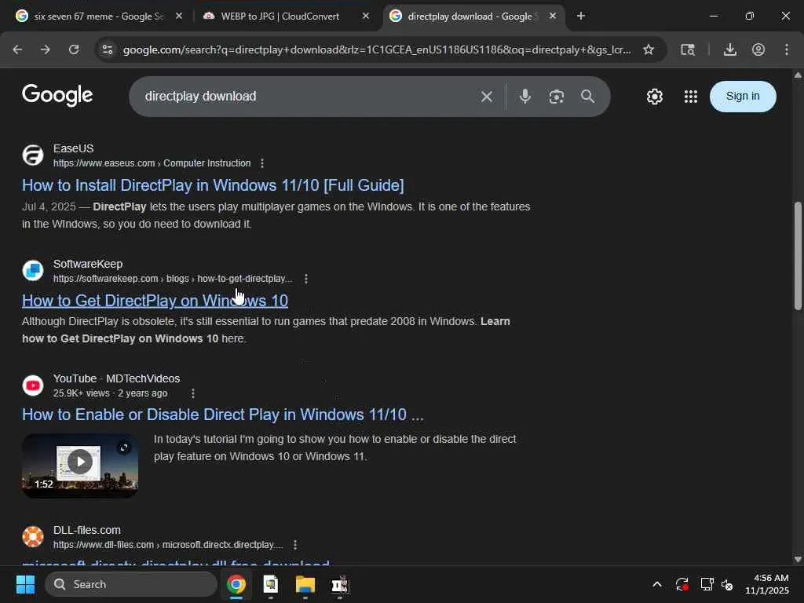Close the directplay download tab
Viewport: 804px width, 603px height.
coord(553,16)
